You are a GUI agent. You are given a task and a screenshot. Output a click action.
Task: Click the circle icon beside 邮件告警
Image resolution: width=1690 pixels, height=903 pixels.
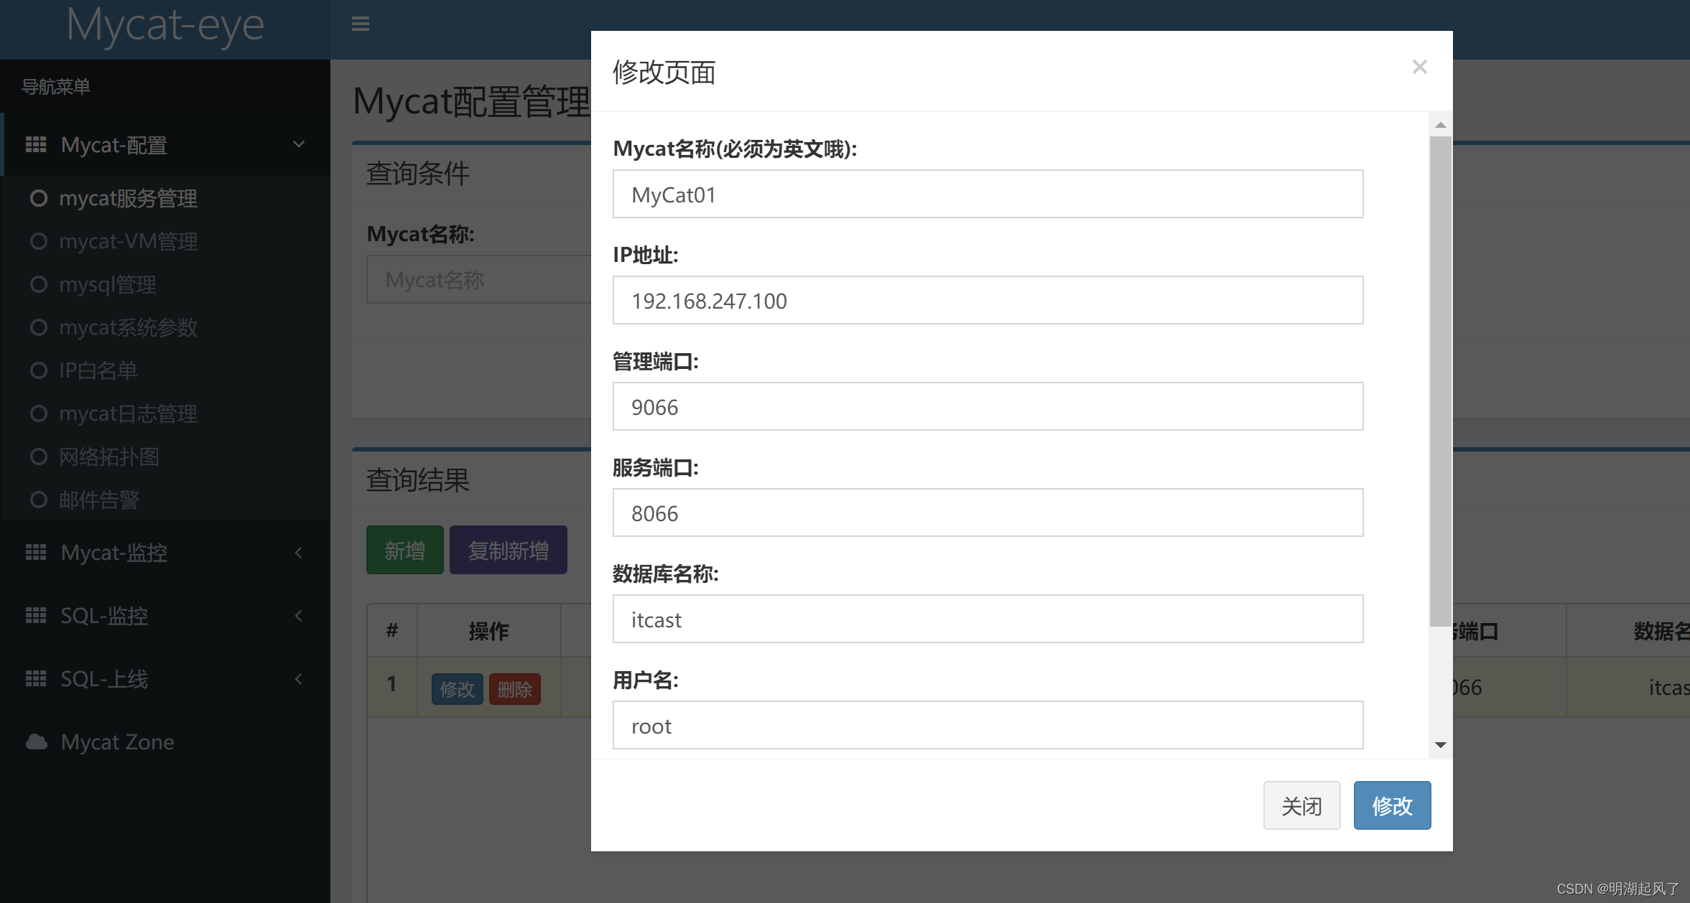[39, 500]
